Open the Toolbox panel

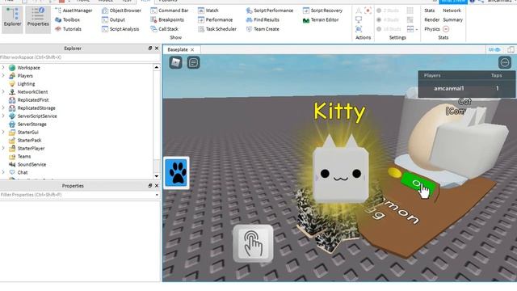(x=68, y=19)
